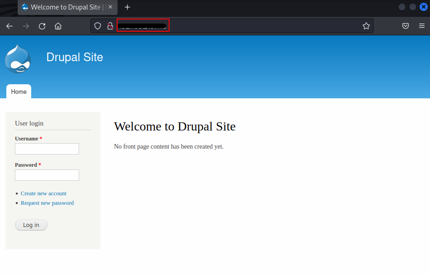Go to the browser home page
This screenshot has width=430, height=275.
(x=58, y=26)
